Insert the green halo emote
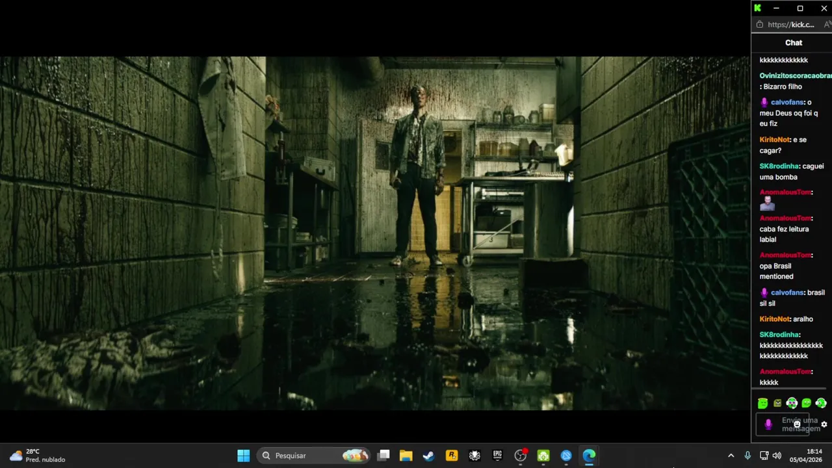 [762, 403]
